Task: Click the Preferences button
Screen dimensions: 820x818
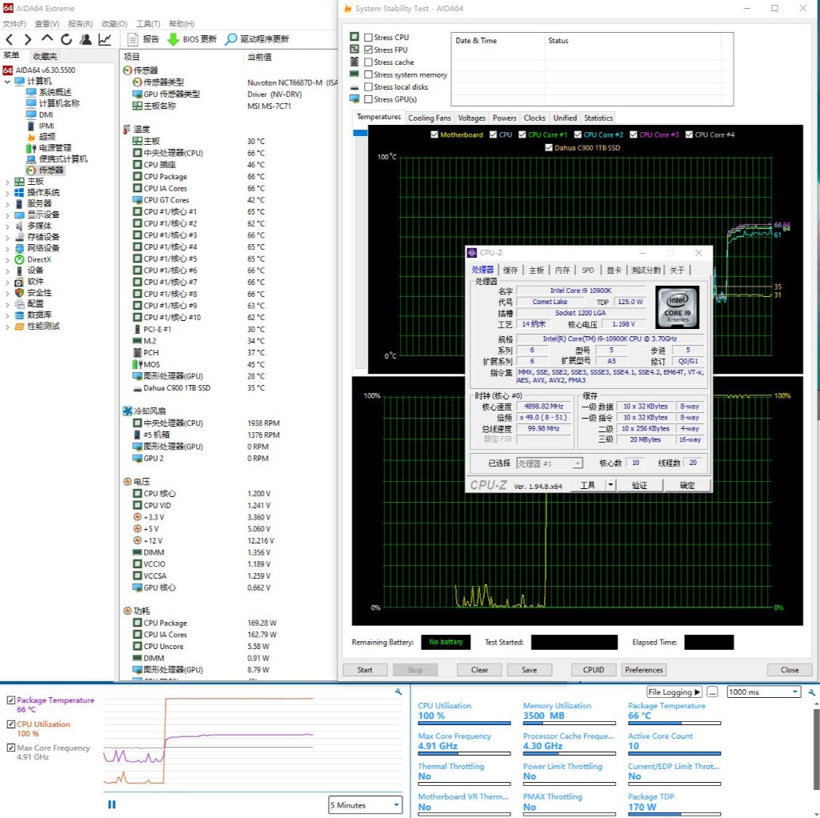Action: (x=644, y=670)
